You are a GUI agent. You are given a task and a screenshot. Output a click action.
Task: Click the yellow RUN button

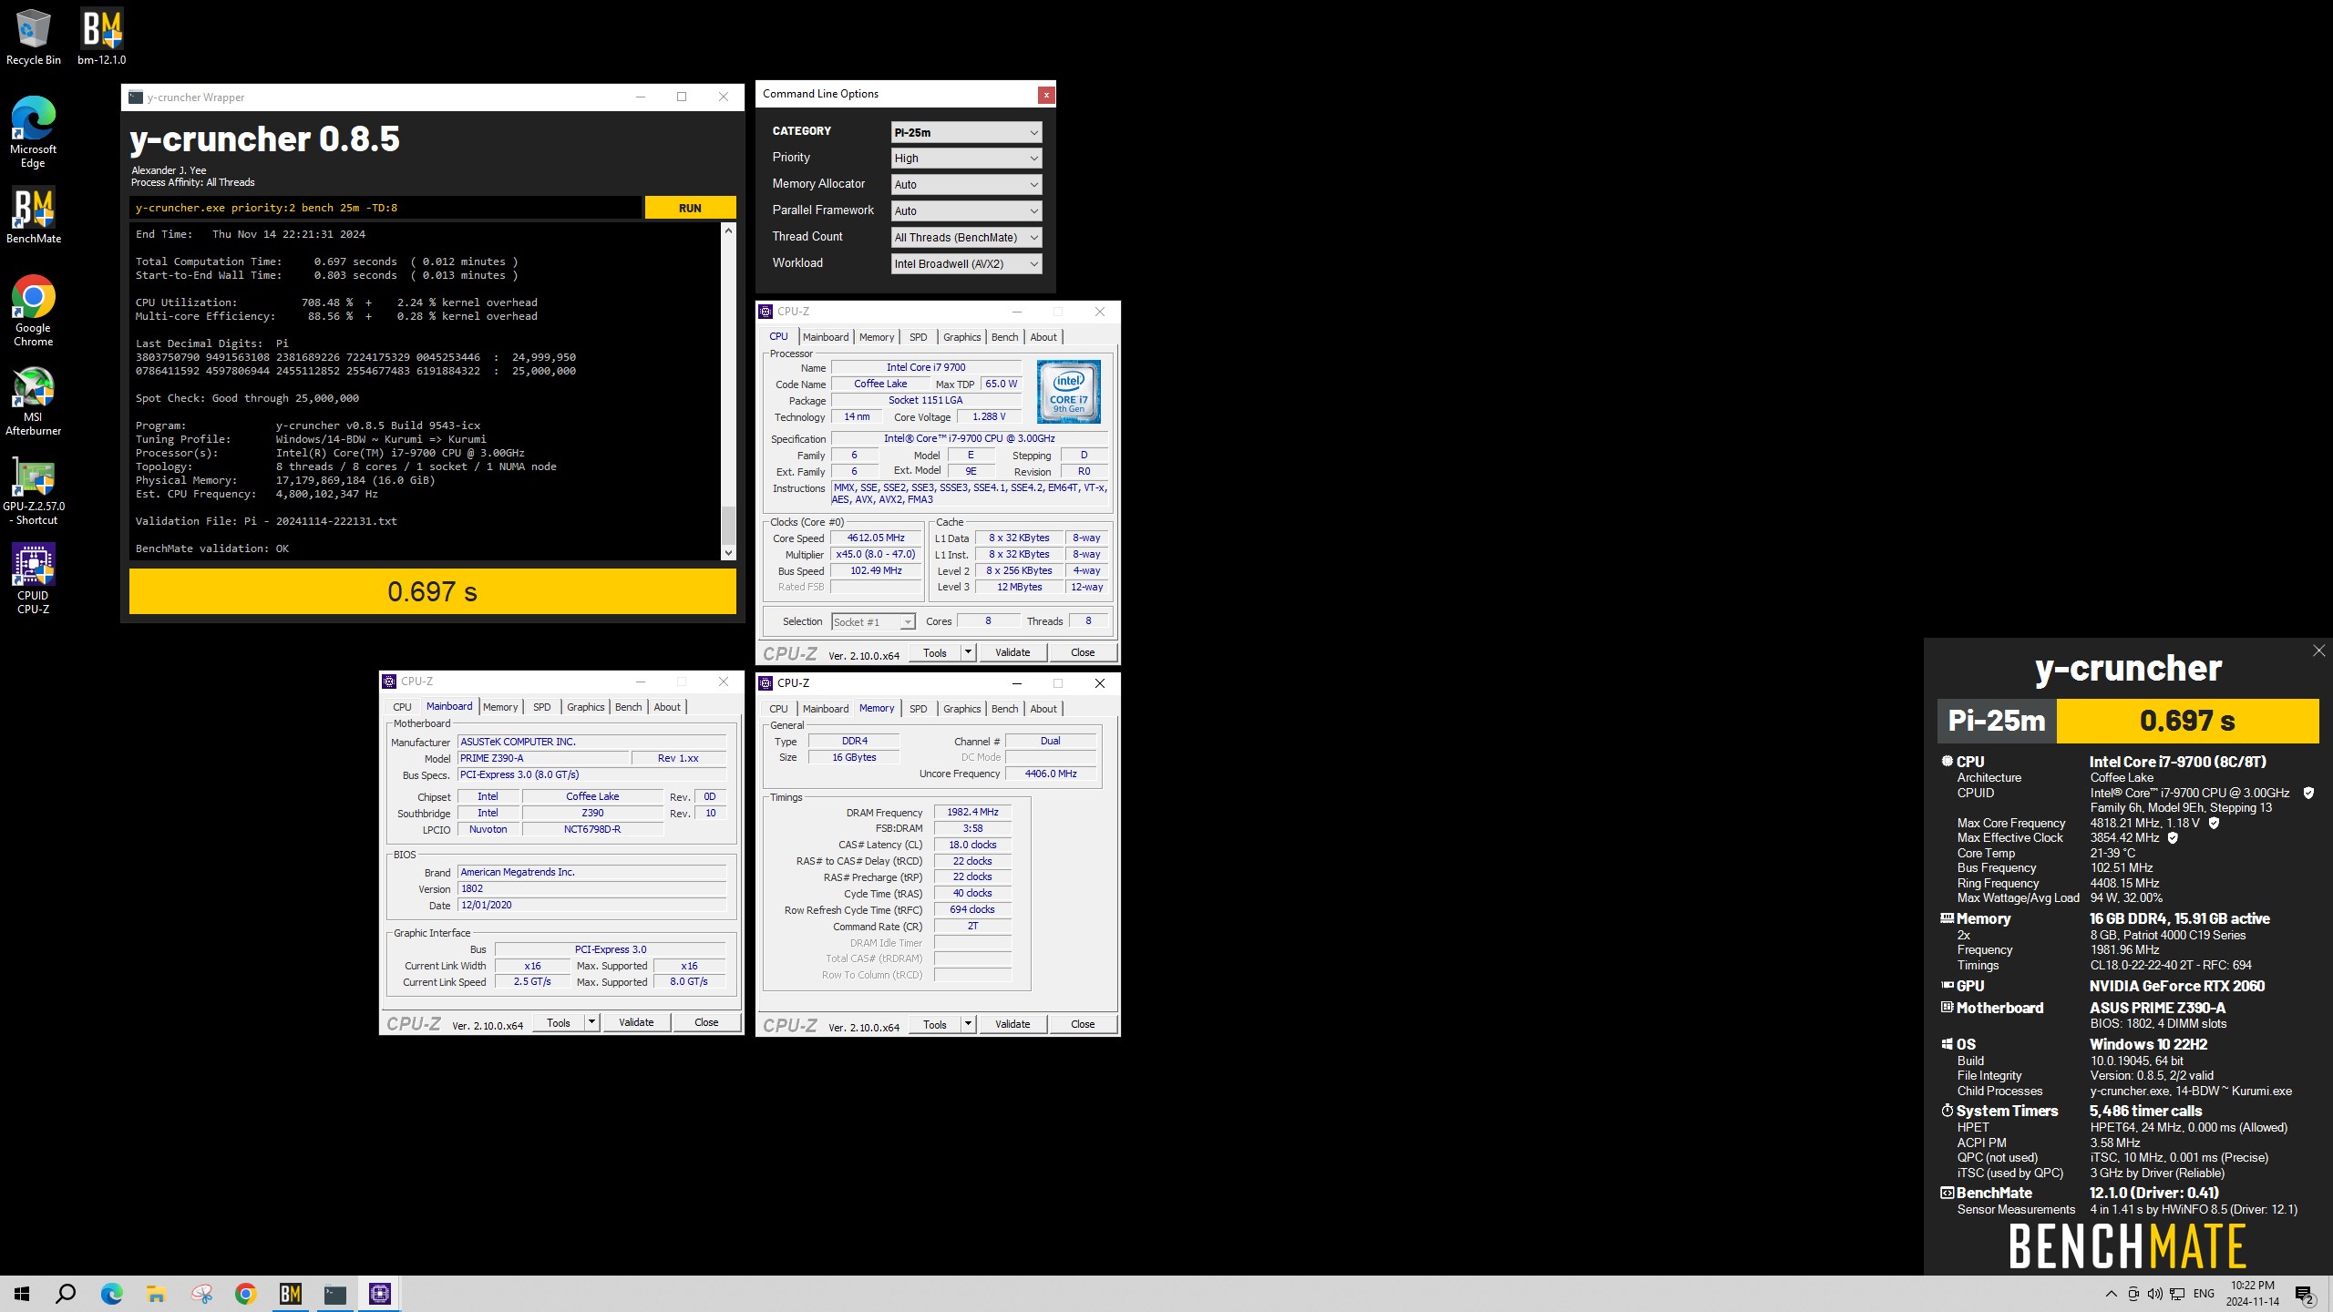[x=690, y=208]
